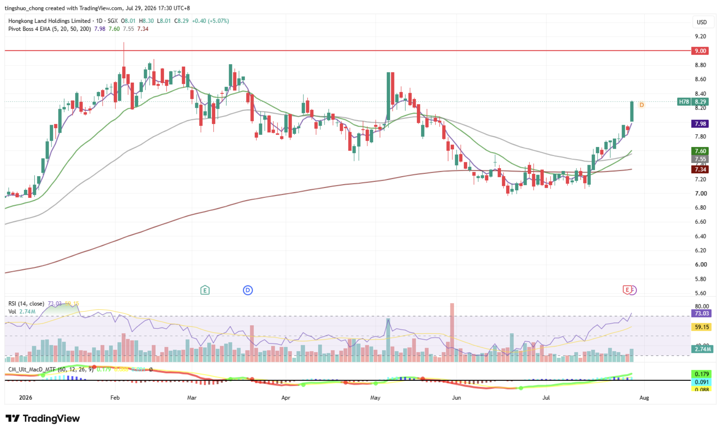Click the green 0.179 MACD axis label
The height and width of the screenshot is (430, 721).
tap(701, 374)
